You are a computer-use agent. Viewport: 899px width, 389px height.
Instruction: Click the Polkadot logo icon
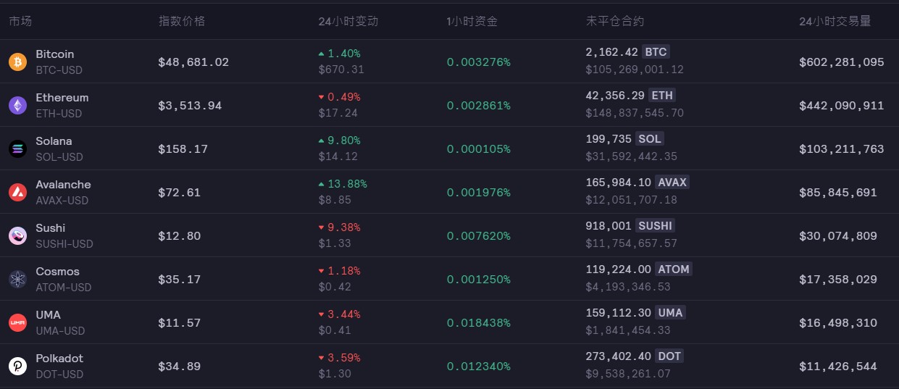[x=17, y=366]
